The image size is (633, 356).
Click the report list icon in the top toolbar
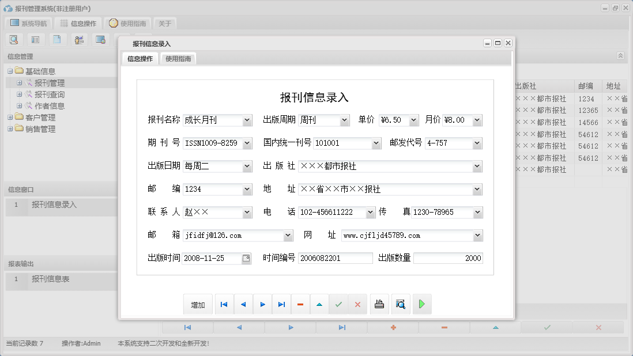point(36,39)
